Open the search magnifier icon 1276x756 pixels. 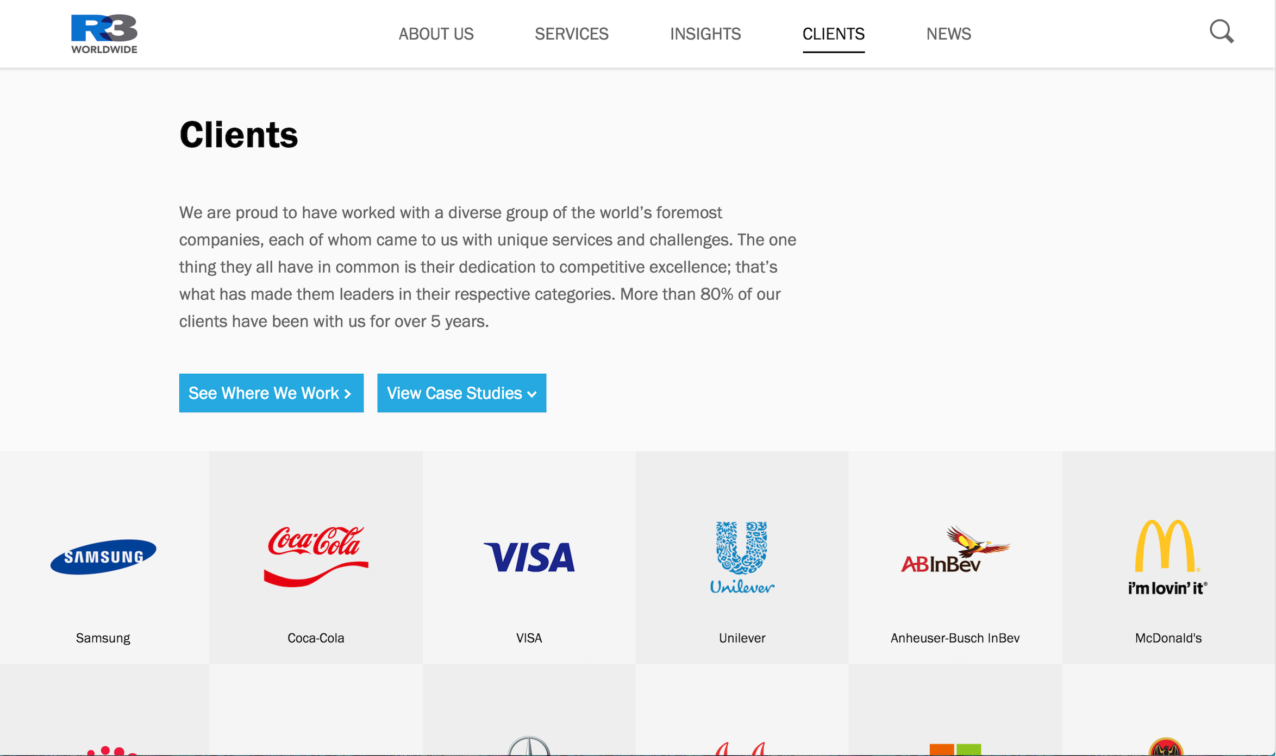tap(1221, 31)
